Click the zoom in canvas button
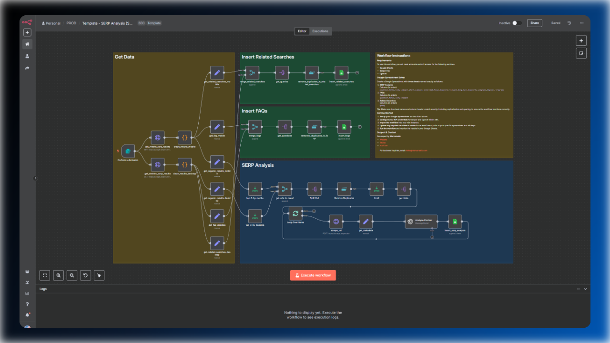 (x=58, y=275)
